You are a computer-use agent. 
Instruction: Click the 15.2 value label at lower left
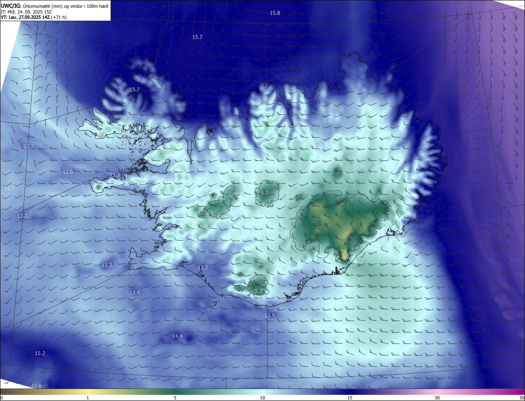40,353
